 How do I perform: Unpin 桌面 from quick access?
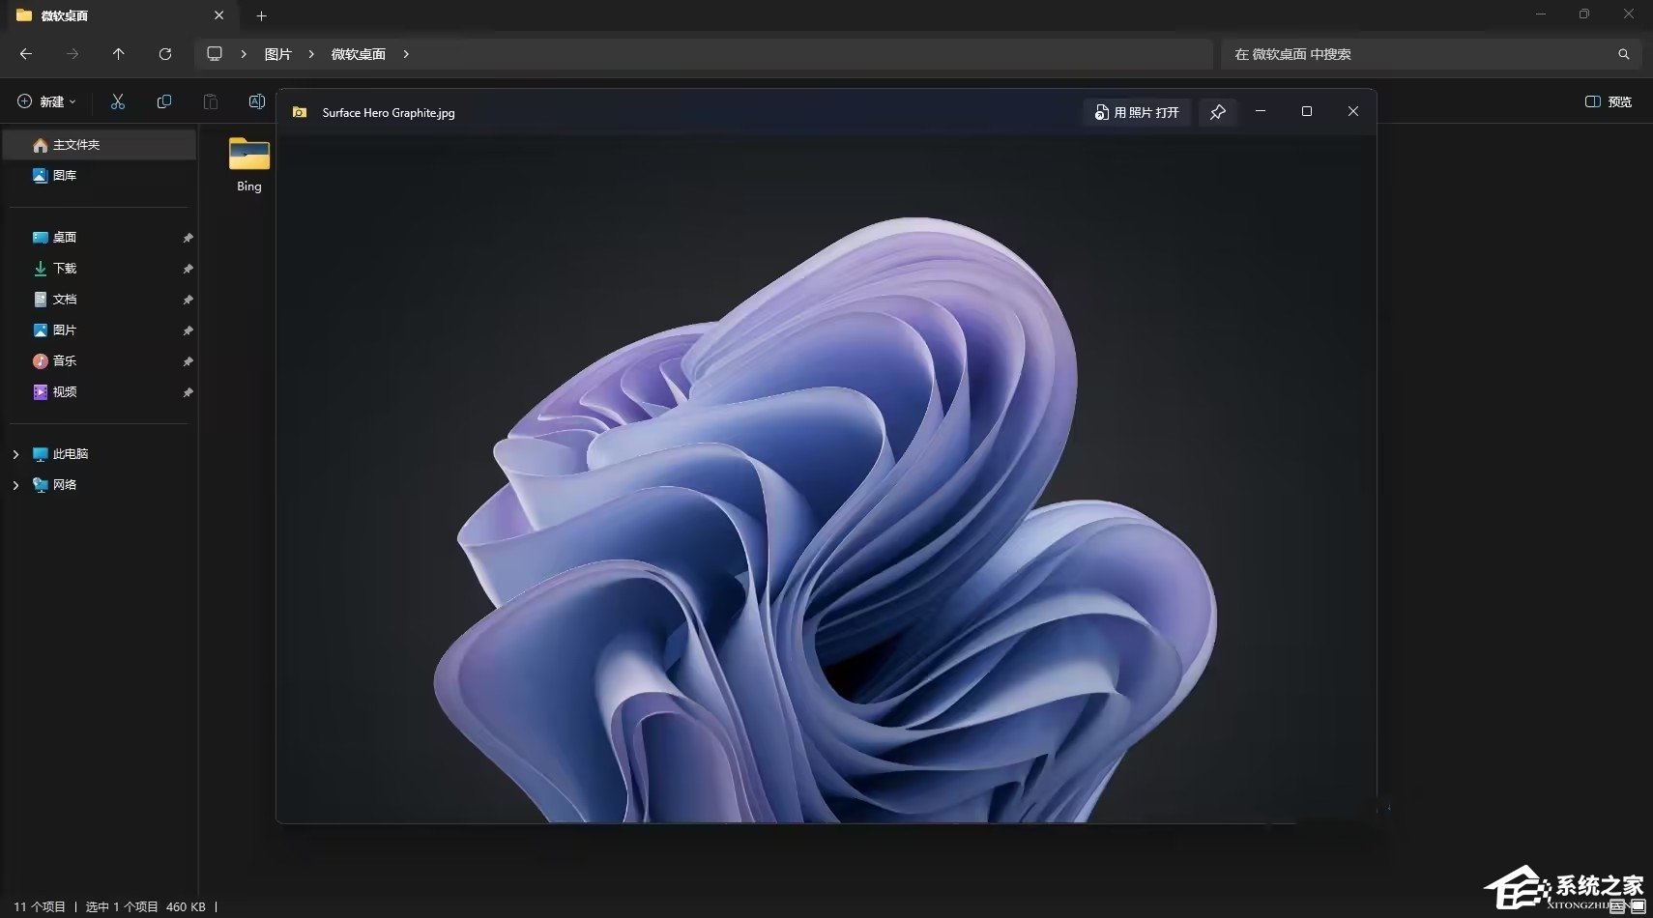click(188, 238)
